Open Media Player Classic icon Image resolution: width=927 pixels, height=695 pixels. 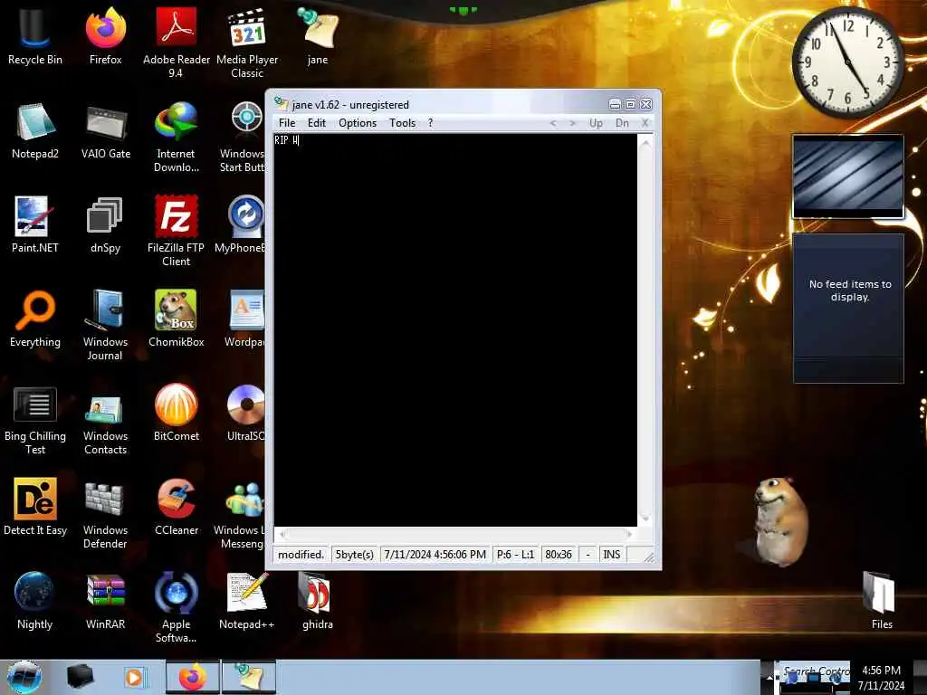(x=247, y=43)
